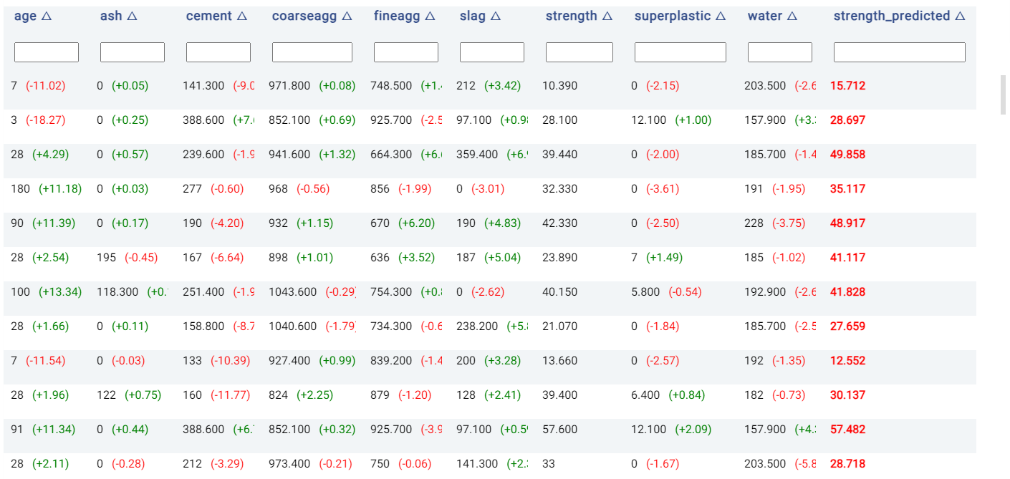
Task: Click the predicted value 57.482 cell
Action: coord(847,430)
